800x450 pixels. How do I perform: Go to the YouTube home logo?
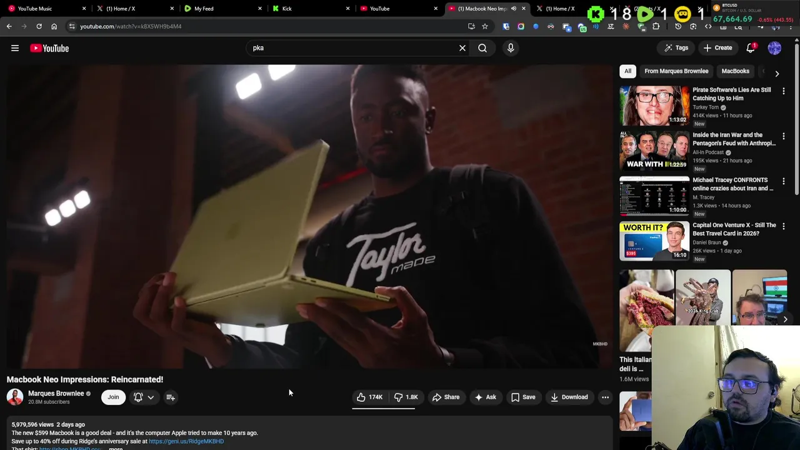[x=49, y=48]
